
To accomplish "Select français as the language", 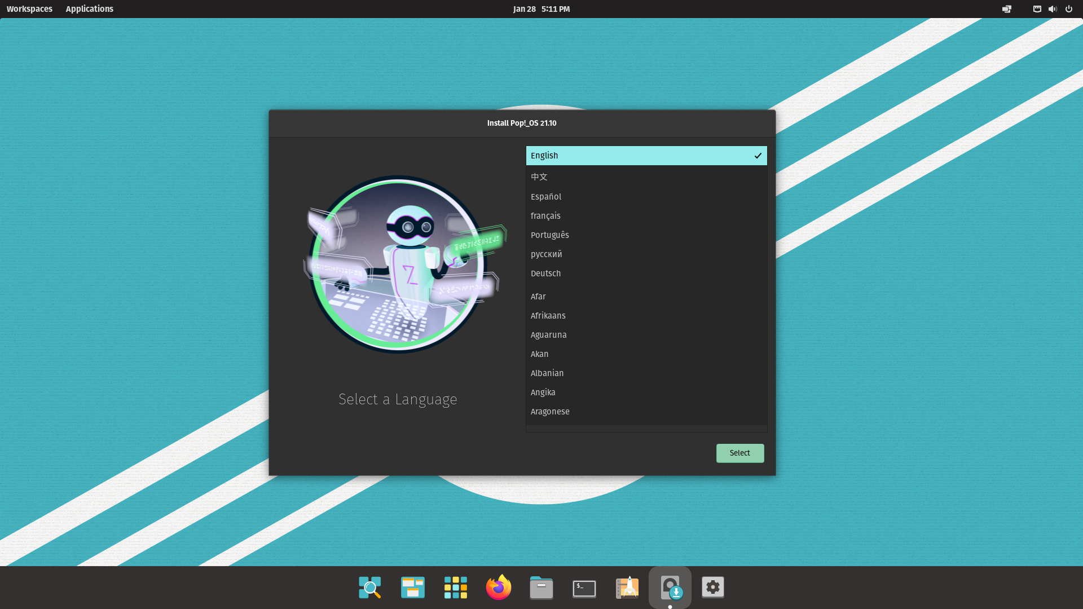I will point(646,216).
